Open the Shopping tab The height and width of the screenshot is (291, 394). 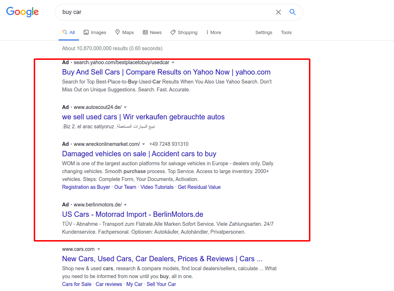[184, 32]
